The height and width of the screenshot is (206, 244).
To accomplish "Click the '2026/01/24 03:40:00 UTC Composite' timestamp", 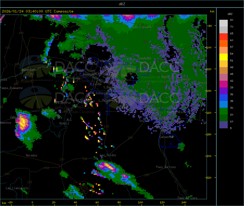I will click(x=37, y=11).
